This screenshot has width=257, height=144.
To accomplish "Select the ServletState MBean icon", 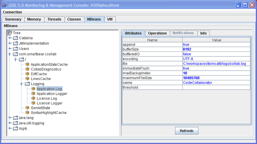I will click(27, 108).
